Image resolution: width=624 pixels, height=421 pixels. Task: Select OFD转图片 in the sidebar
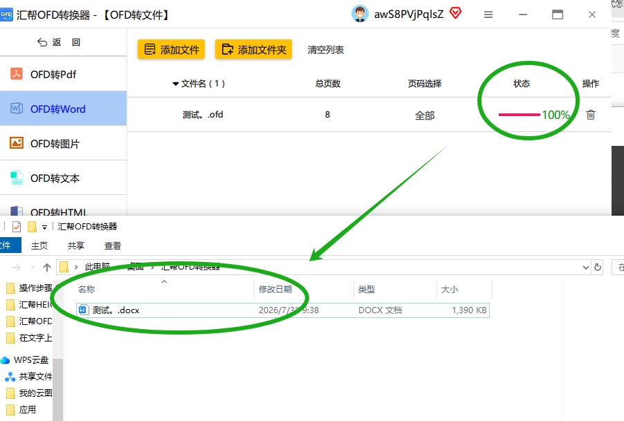click(63, 143)
